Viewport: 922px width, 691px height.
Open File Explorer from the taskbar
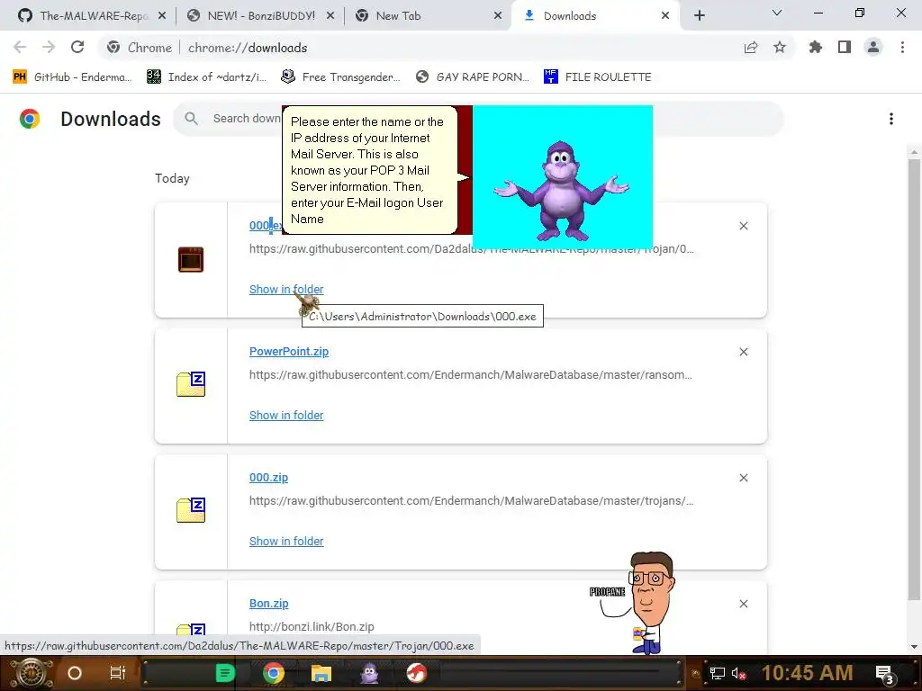pyautogui.click(x=321, y=673)
